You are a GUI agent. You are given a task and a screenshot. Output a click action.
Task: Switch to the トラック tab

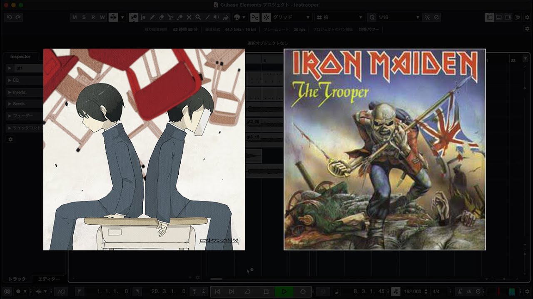pos(17,279)
